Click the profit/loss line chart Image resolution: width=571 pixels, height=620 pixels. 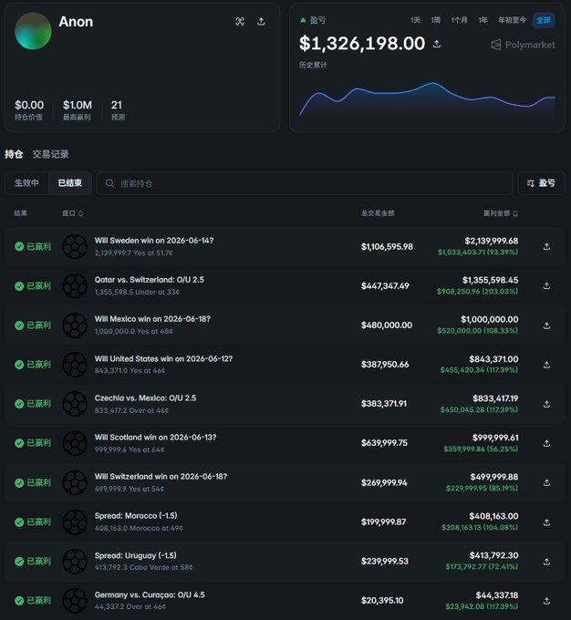427,98
